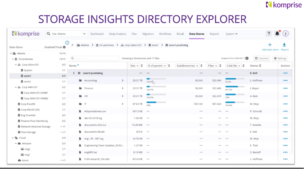
Task: Click the directory name search field
Action: [x=95, y=58]
